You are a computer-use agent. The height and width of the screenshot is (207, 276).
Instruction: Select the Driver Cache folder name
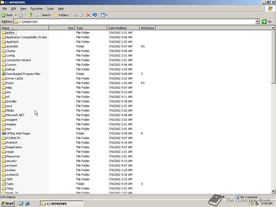(x=15, y=78)
